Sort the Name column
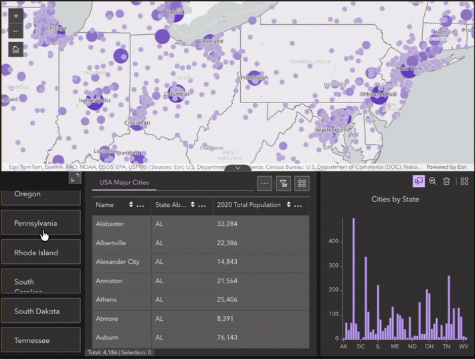475x359 pixels. [x=131, y=205]
